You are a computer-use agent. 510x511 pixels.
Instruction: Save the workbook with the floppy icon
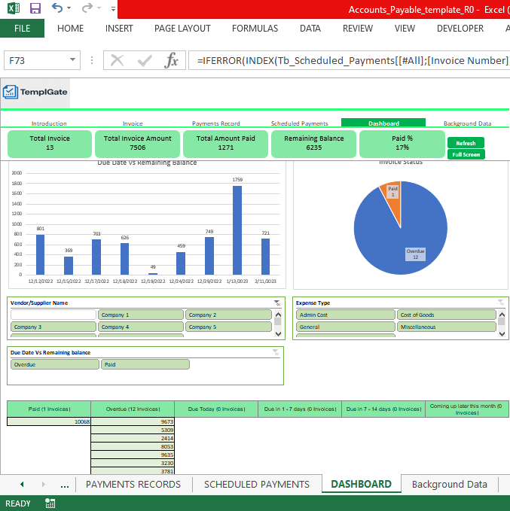[x=35, y=8]
